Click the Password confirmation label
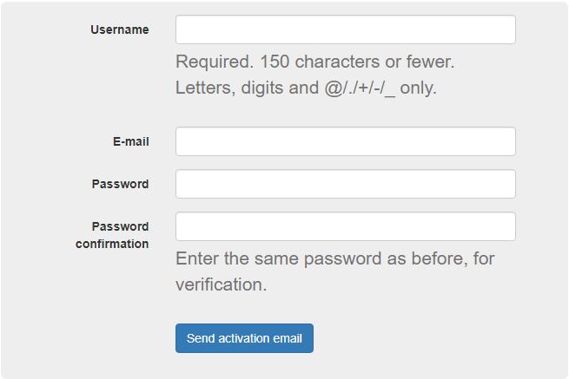569x379 pixels. pyautogui.click(x=113, y=235)
